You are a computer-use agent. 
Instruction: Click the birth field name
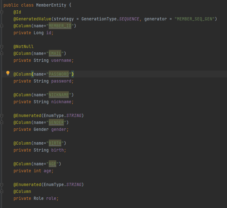point(58,150)
